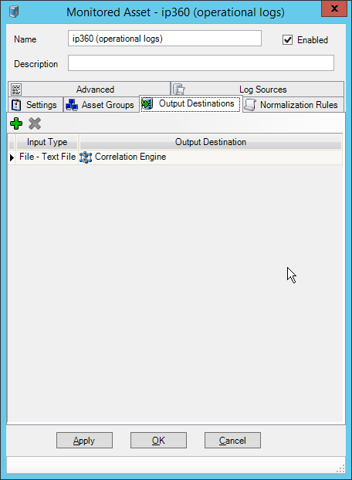Image resolution: width=352 pixels, height=480 pixels.
Task: Click into the Description input field
Action: point(201,63)
